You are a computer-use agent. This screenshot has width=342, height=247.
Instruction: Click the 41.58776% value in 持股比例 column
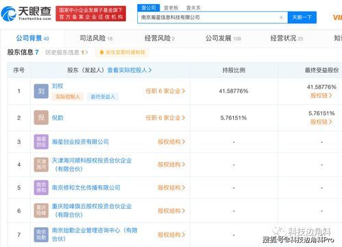tap(234, 91)
